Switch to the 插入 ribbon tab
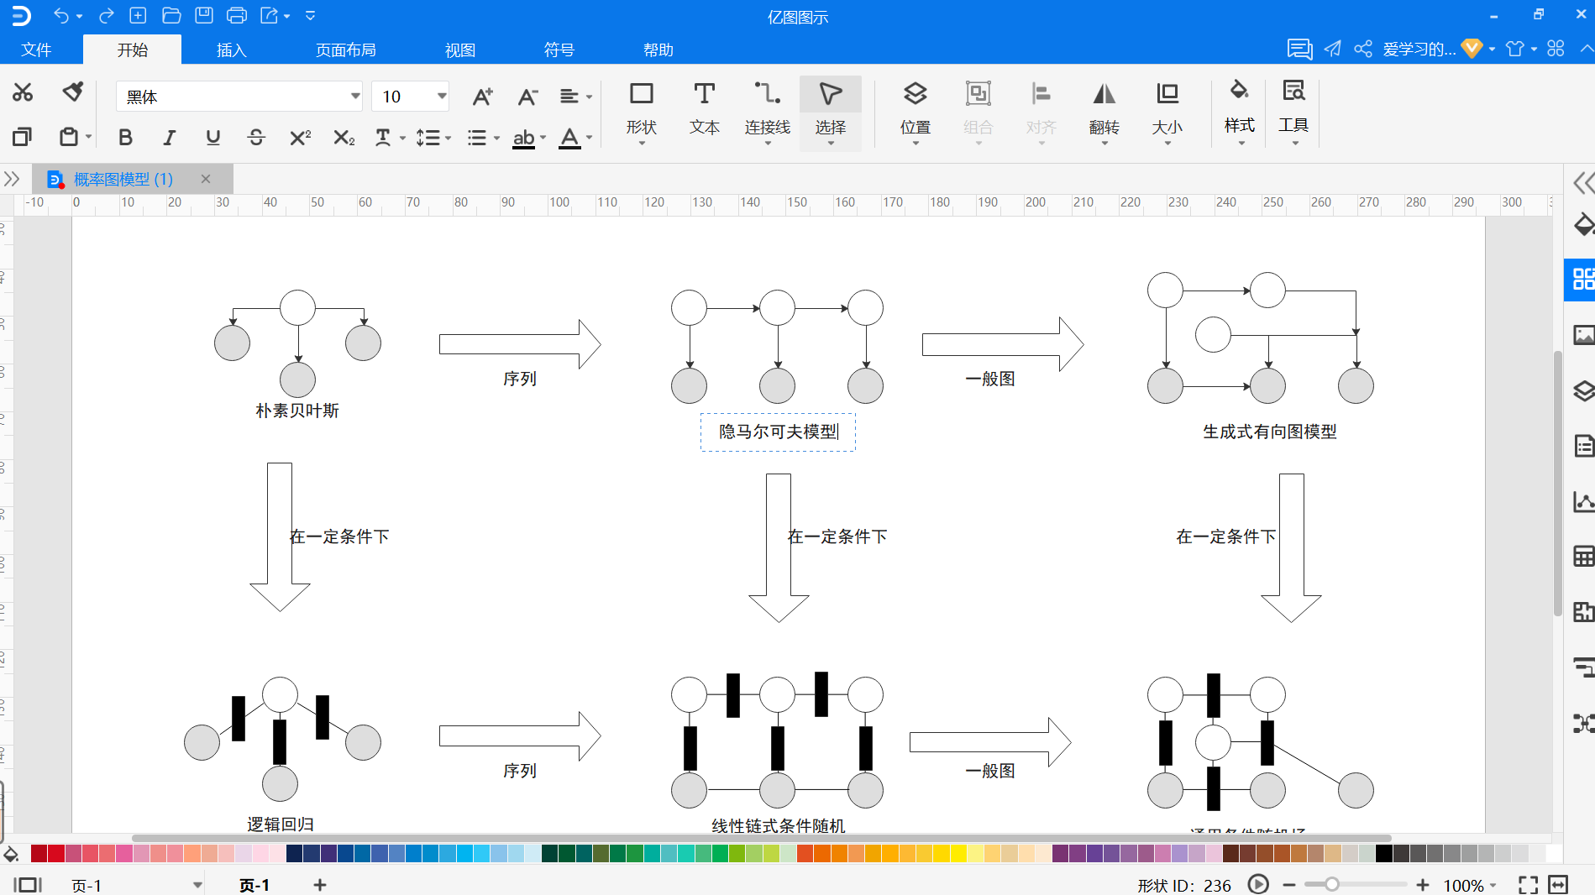Viewport: 1595px width, 895px height. click(x=231, y=50)
